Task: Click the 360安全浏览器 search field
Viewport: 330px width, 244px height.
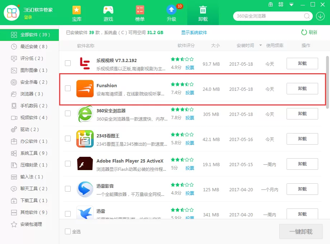Action: click(x=273, y=16)
